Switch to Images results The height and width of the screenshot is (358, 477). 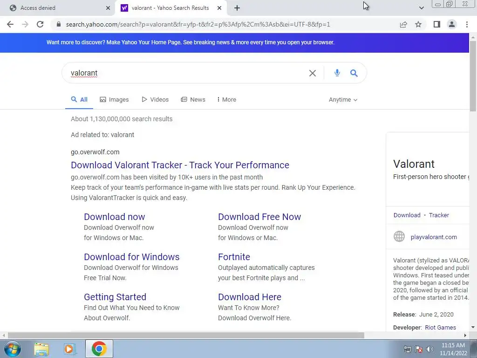pos(115,100)
